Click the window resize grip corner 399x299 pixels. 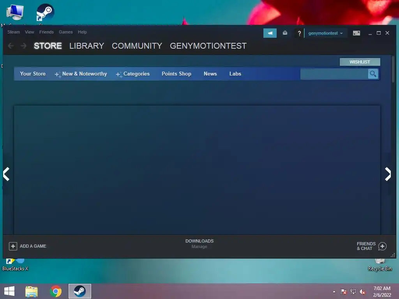pyautogui.click(x=393, y=255)
